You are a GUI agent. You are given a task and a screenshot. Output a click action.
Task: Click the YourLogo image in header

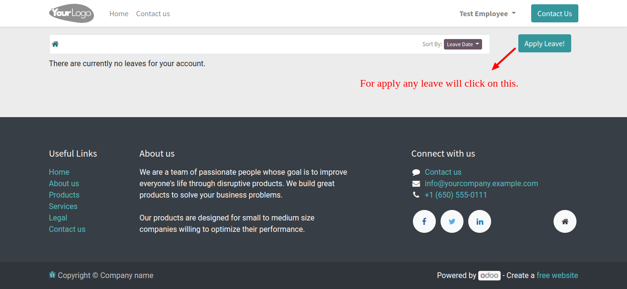click(72, 13)
